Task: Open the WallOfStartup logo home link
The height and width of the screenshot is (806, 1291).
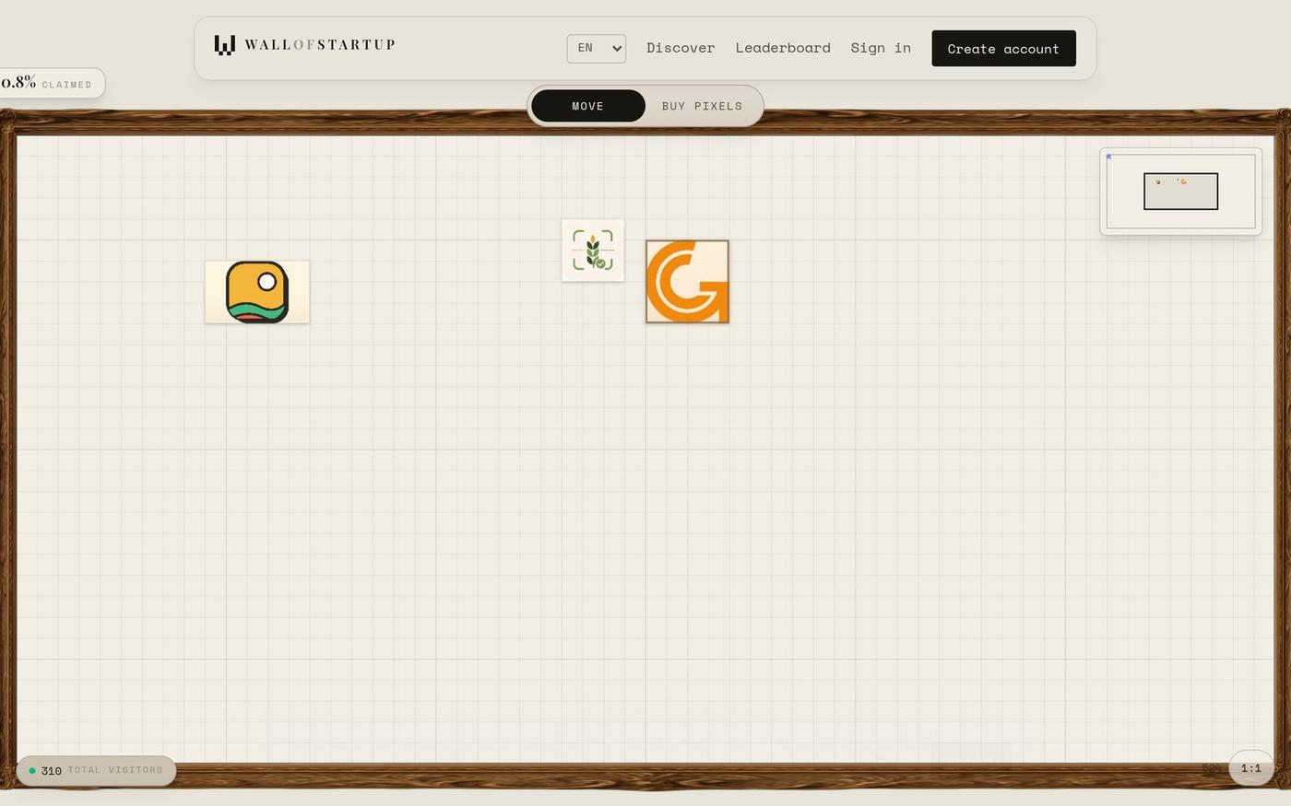Action: point(304,45)
